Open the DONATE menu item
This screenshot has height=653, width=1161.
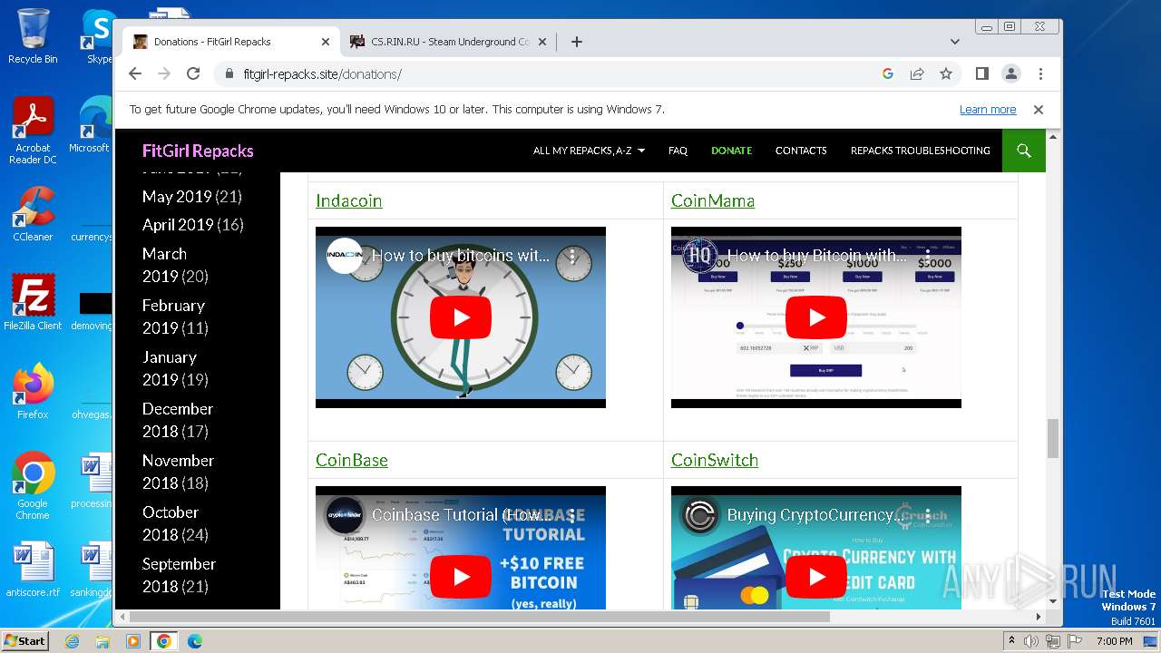(x=731, y=151)
